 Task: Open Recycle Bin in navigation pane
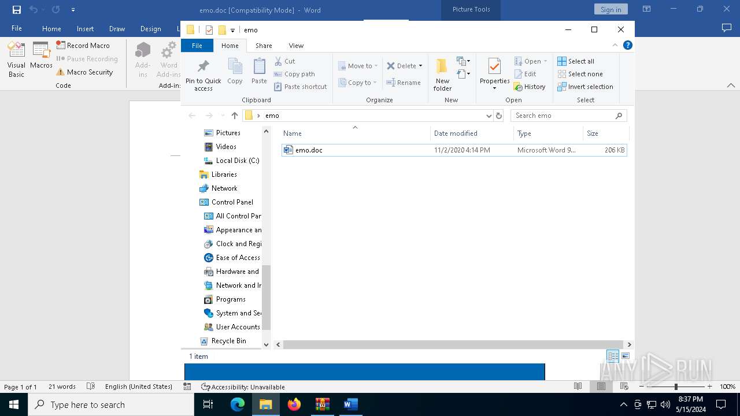click(x=223, y=341)
